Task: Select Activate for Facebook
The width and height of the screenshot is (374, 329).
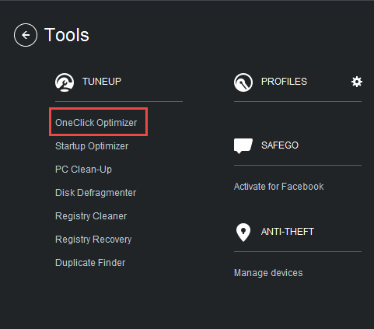Action: coord(278,187)
